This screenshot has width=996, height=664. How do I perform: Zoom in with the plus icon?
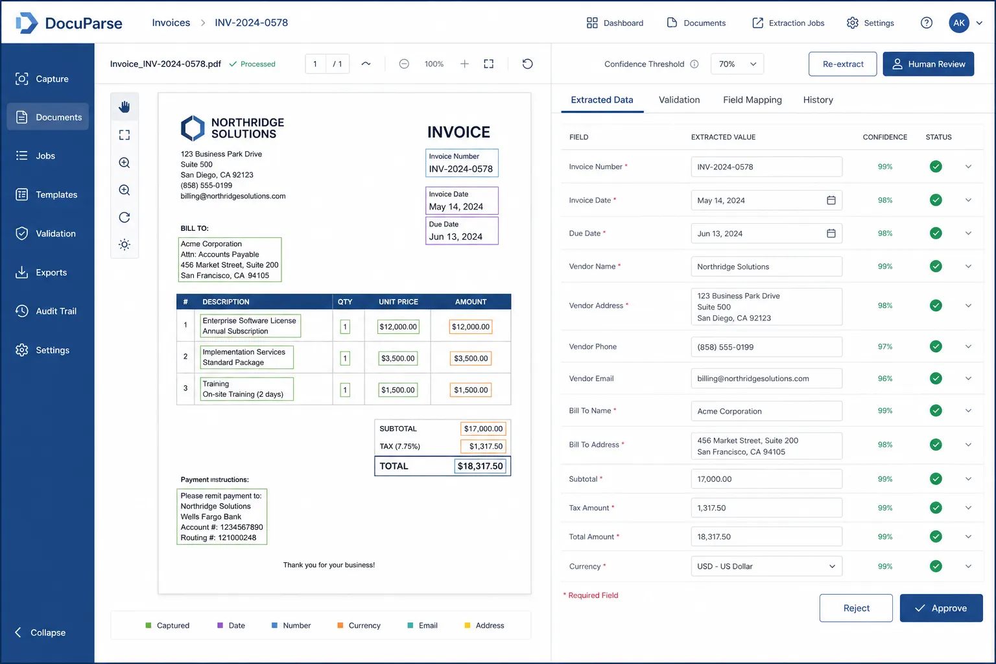(464, 64)
